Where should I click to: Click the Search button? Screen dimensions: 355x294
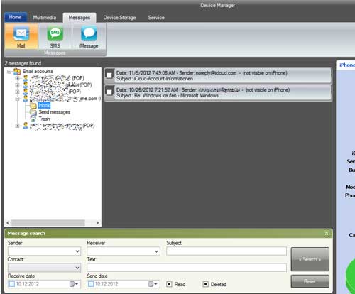[310, 259]
